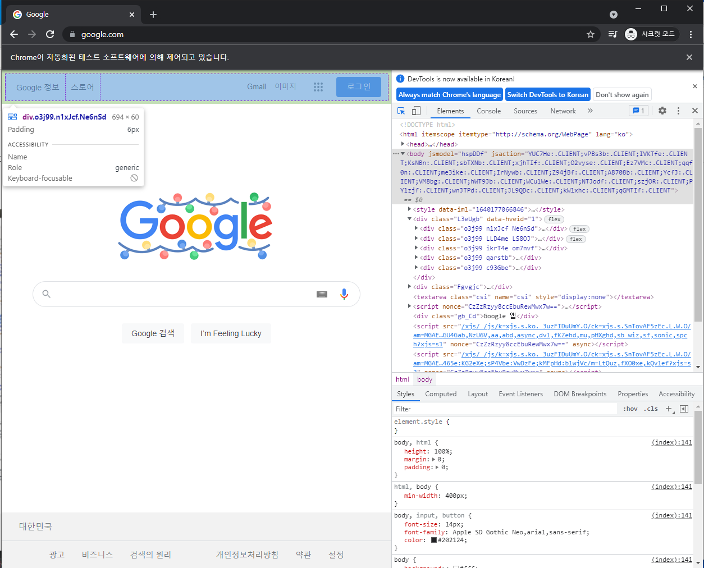Toggle the computed styles sidebar icon
Viewport: 704px width, 568px height.
click(684, 409)
